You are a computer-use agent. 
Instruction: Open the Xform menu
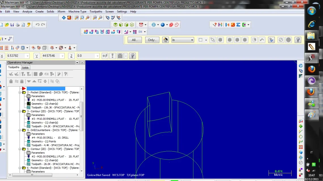[x=61, y=12]
